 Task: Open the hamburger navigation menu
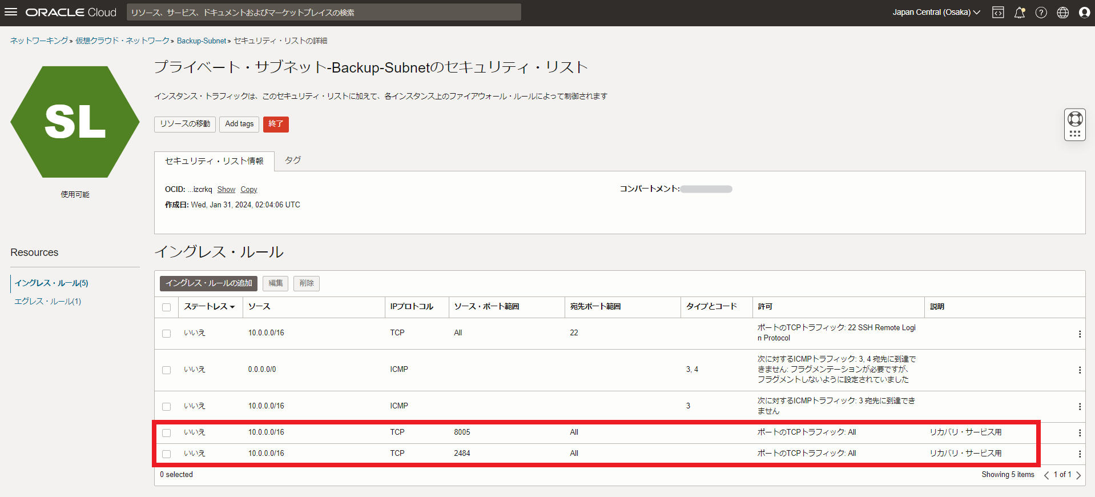(x=11, y=12)
